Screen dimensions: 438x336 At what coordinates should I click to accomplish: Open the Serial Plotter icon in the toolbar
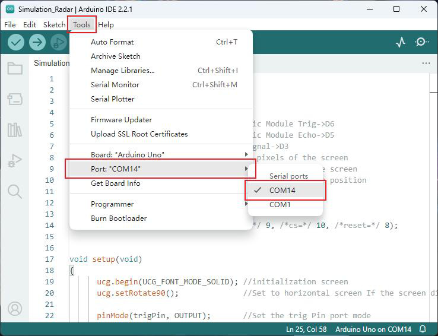pos(401,42)
